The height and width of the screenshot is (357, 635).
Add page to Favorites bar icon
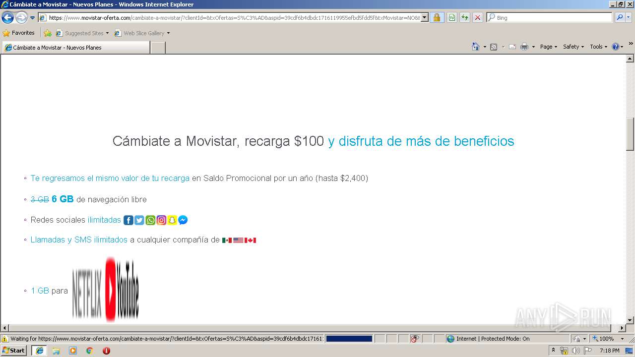point(48,33)
